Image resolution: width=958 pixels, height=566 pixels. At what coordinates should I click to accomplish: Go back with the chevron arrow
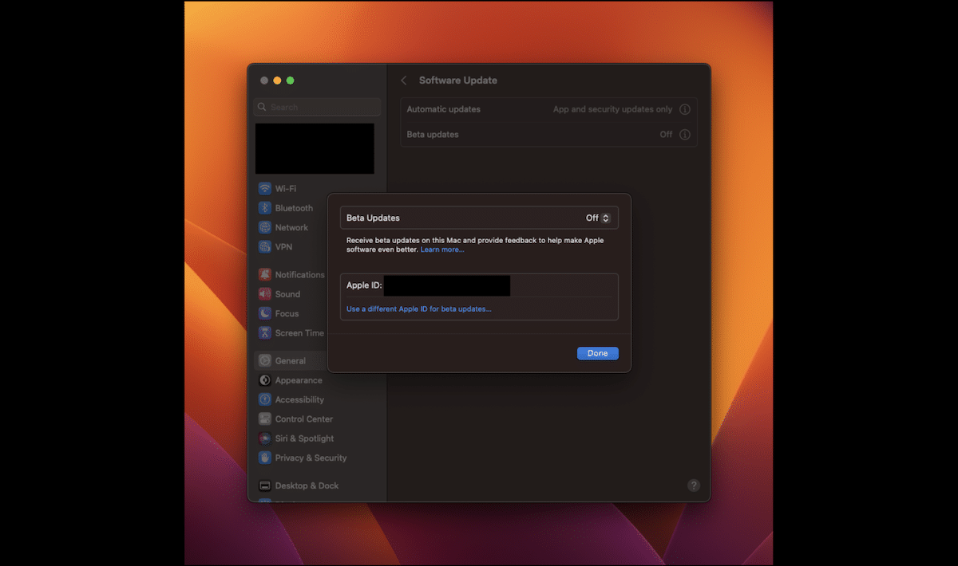point(404,81)
